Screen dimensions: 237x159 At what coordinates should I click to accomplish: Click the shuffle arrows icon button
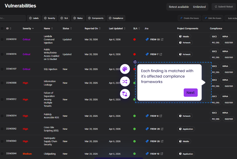[125, 82]
